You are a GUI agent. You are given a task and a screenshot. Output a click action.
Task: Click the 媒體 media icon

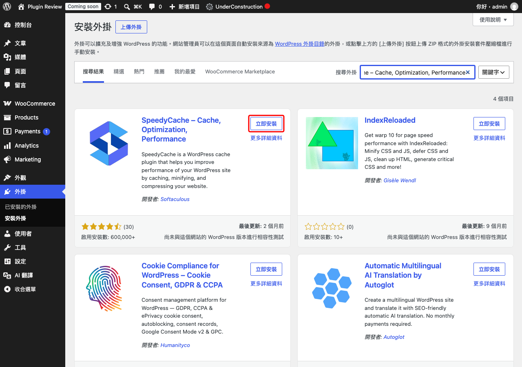pos(7,57)
